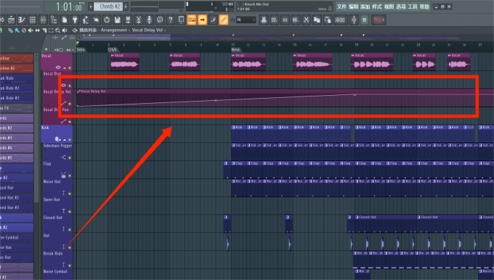Toggle the orange piano keyboard typing button
The width and height of the screenshot is (494, 280).
point(192,20)
